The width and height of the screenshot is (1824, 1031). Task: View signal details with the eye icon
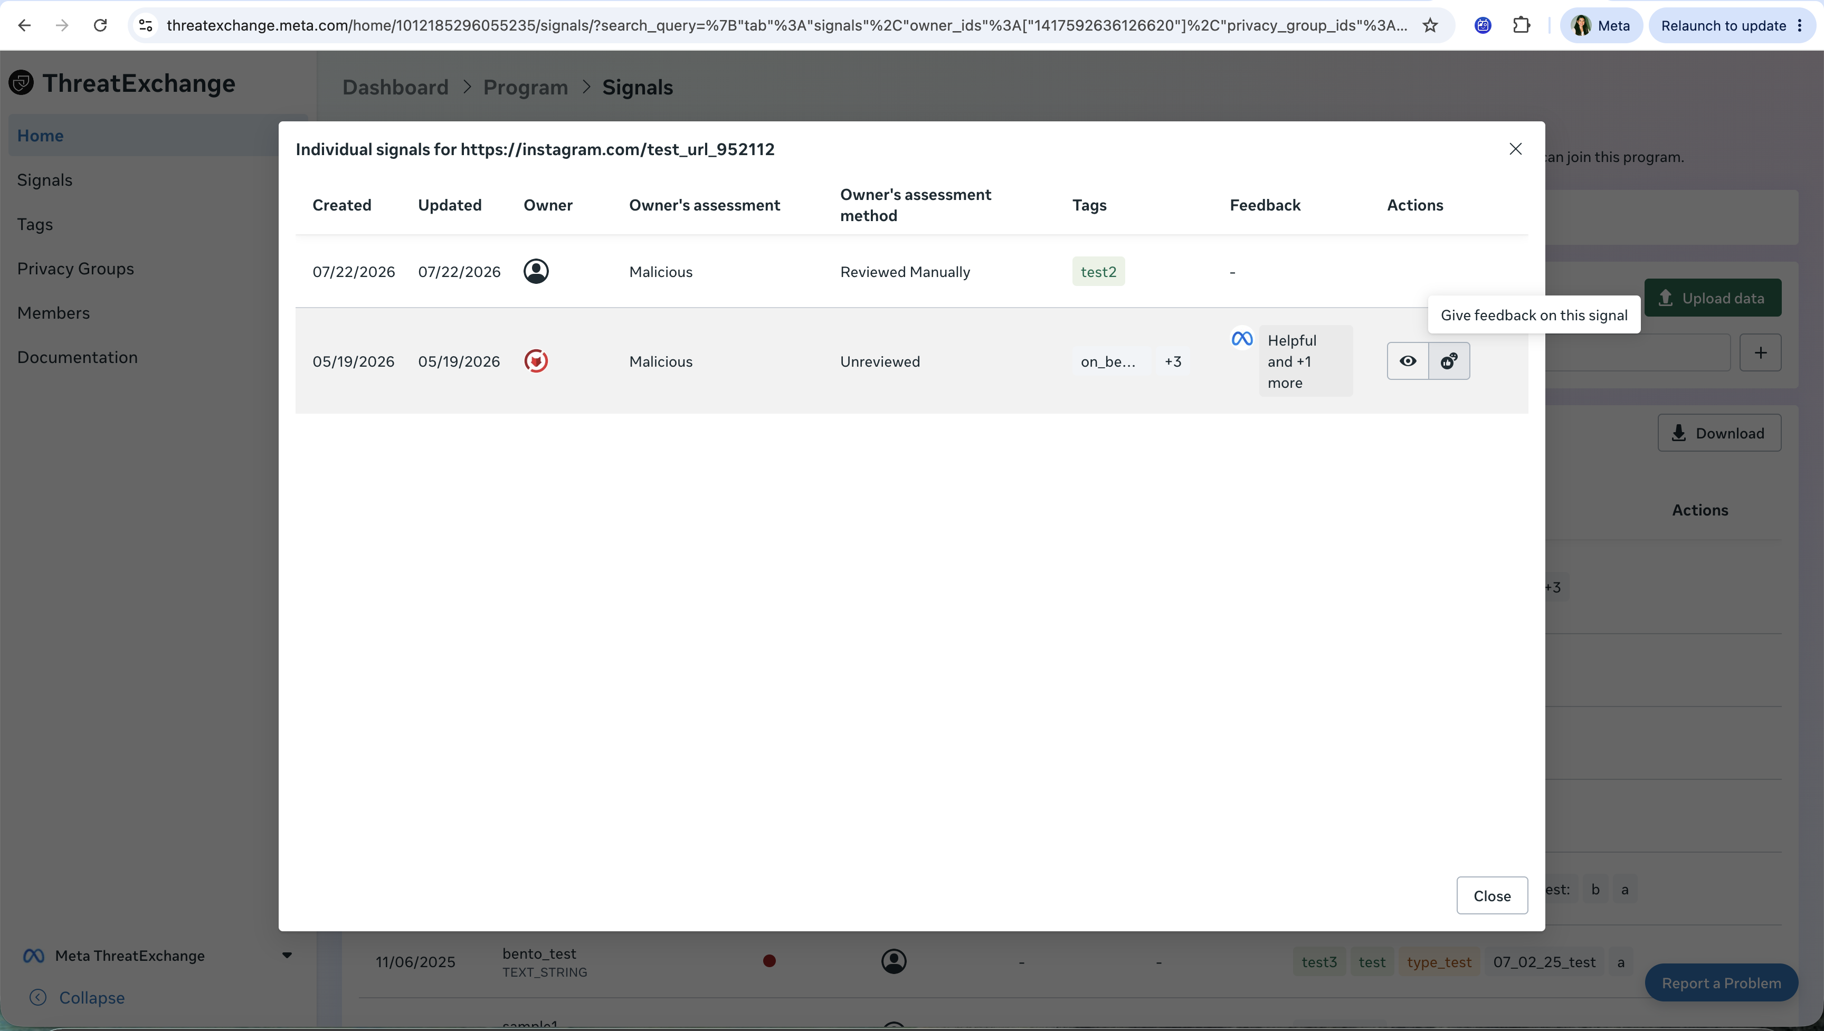point(1408,361)
